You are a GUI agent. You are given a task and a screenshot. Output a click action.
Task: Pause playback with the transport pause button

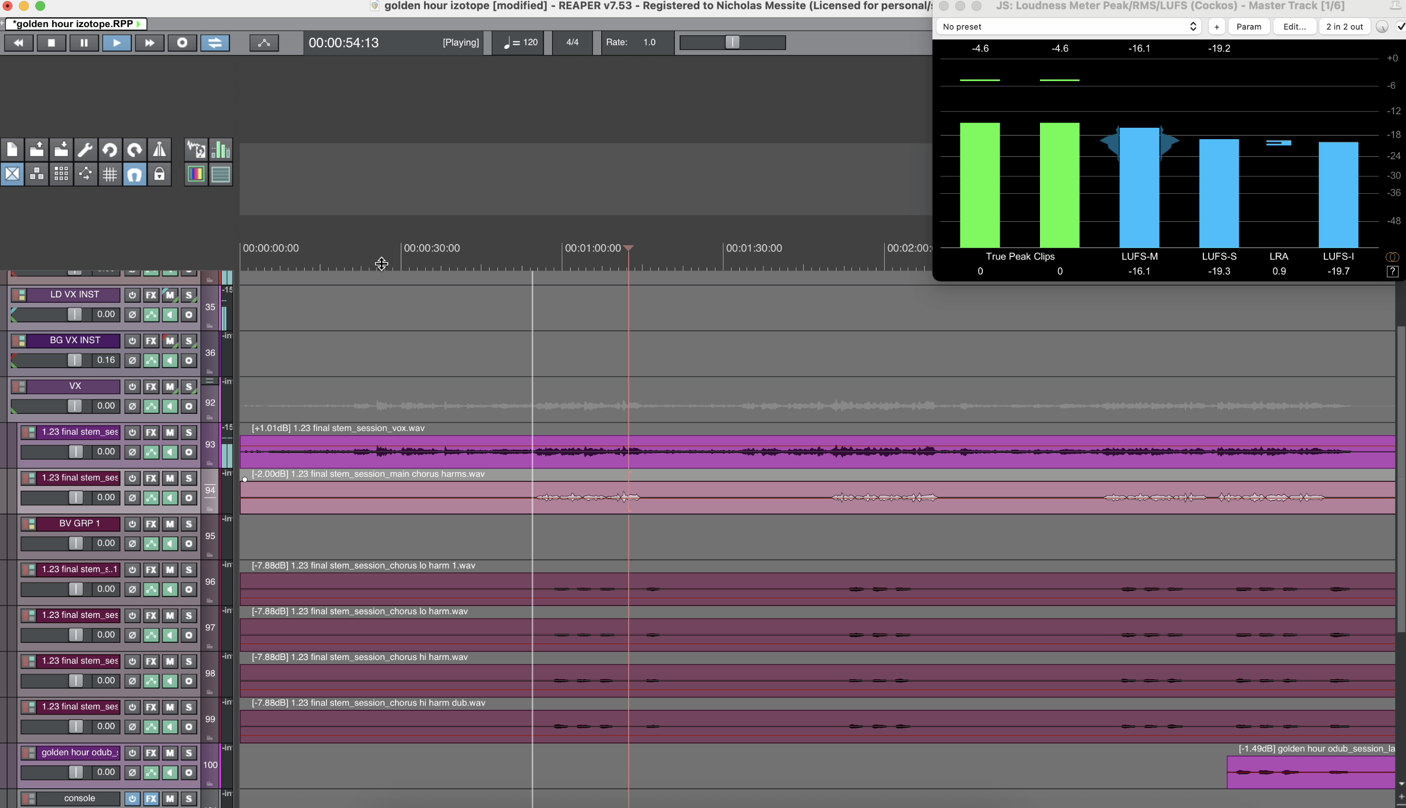click(x=84, y=43)
